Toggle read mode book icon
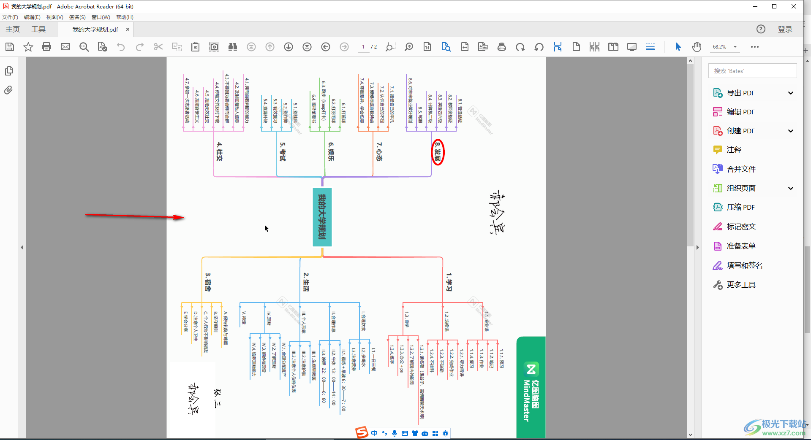This screenshot has width=811, height=440. (613, 47)
